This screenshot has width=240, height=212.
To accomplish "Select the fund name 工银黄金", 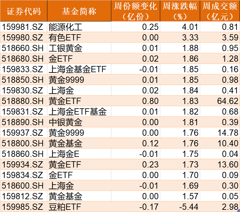I will (x=65, y=48).
